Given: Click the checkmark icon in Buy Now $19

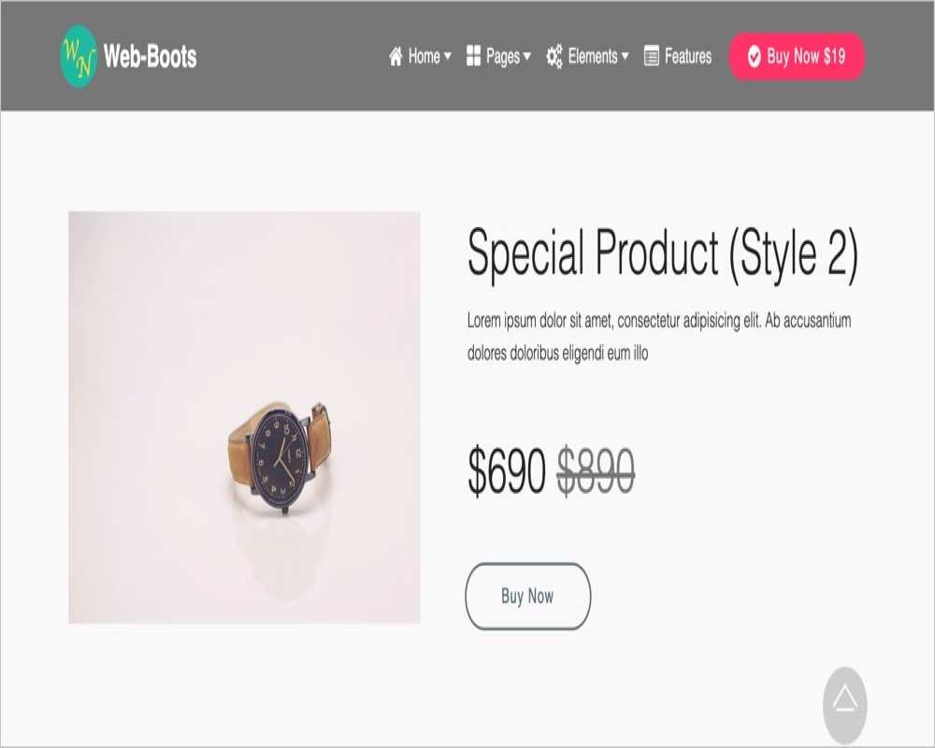Looking at the screenshot, I should [x=754, y=56].
